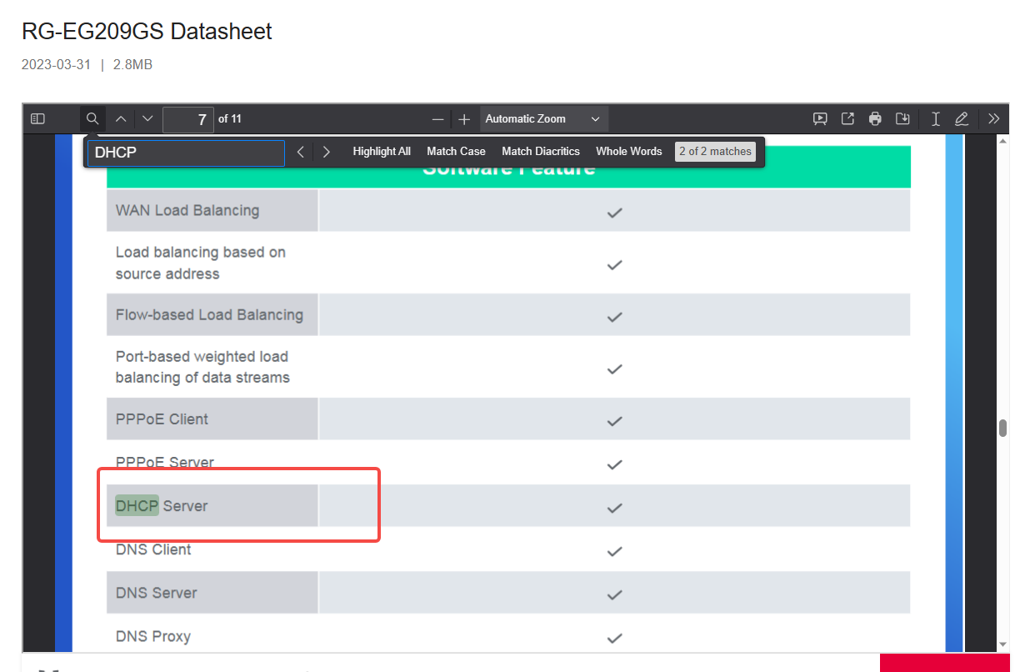This screenshot has width=1020, height=672.
Task: Jump to previous DHCP match
Action: pyautogui.click(x=300, y=152)
